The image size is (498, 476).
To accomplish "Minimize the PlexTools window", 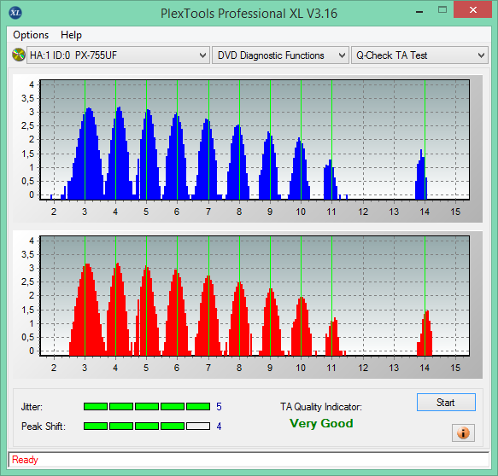I will (x=419, y=12).
